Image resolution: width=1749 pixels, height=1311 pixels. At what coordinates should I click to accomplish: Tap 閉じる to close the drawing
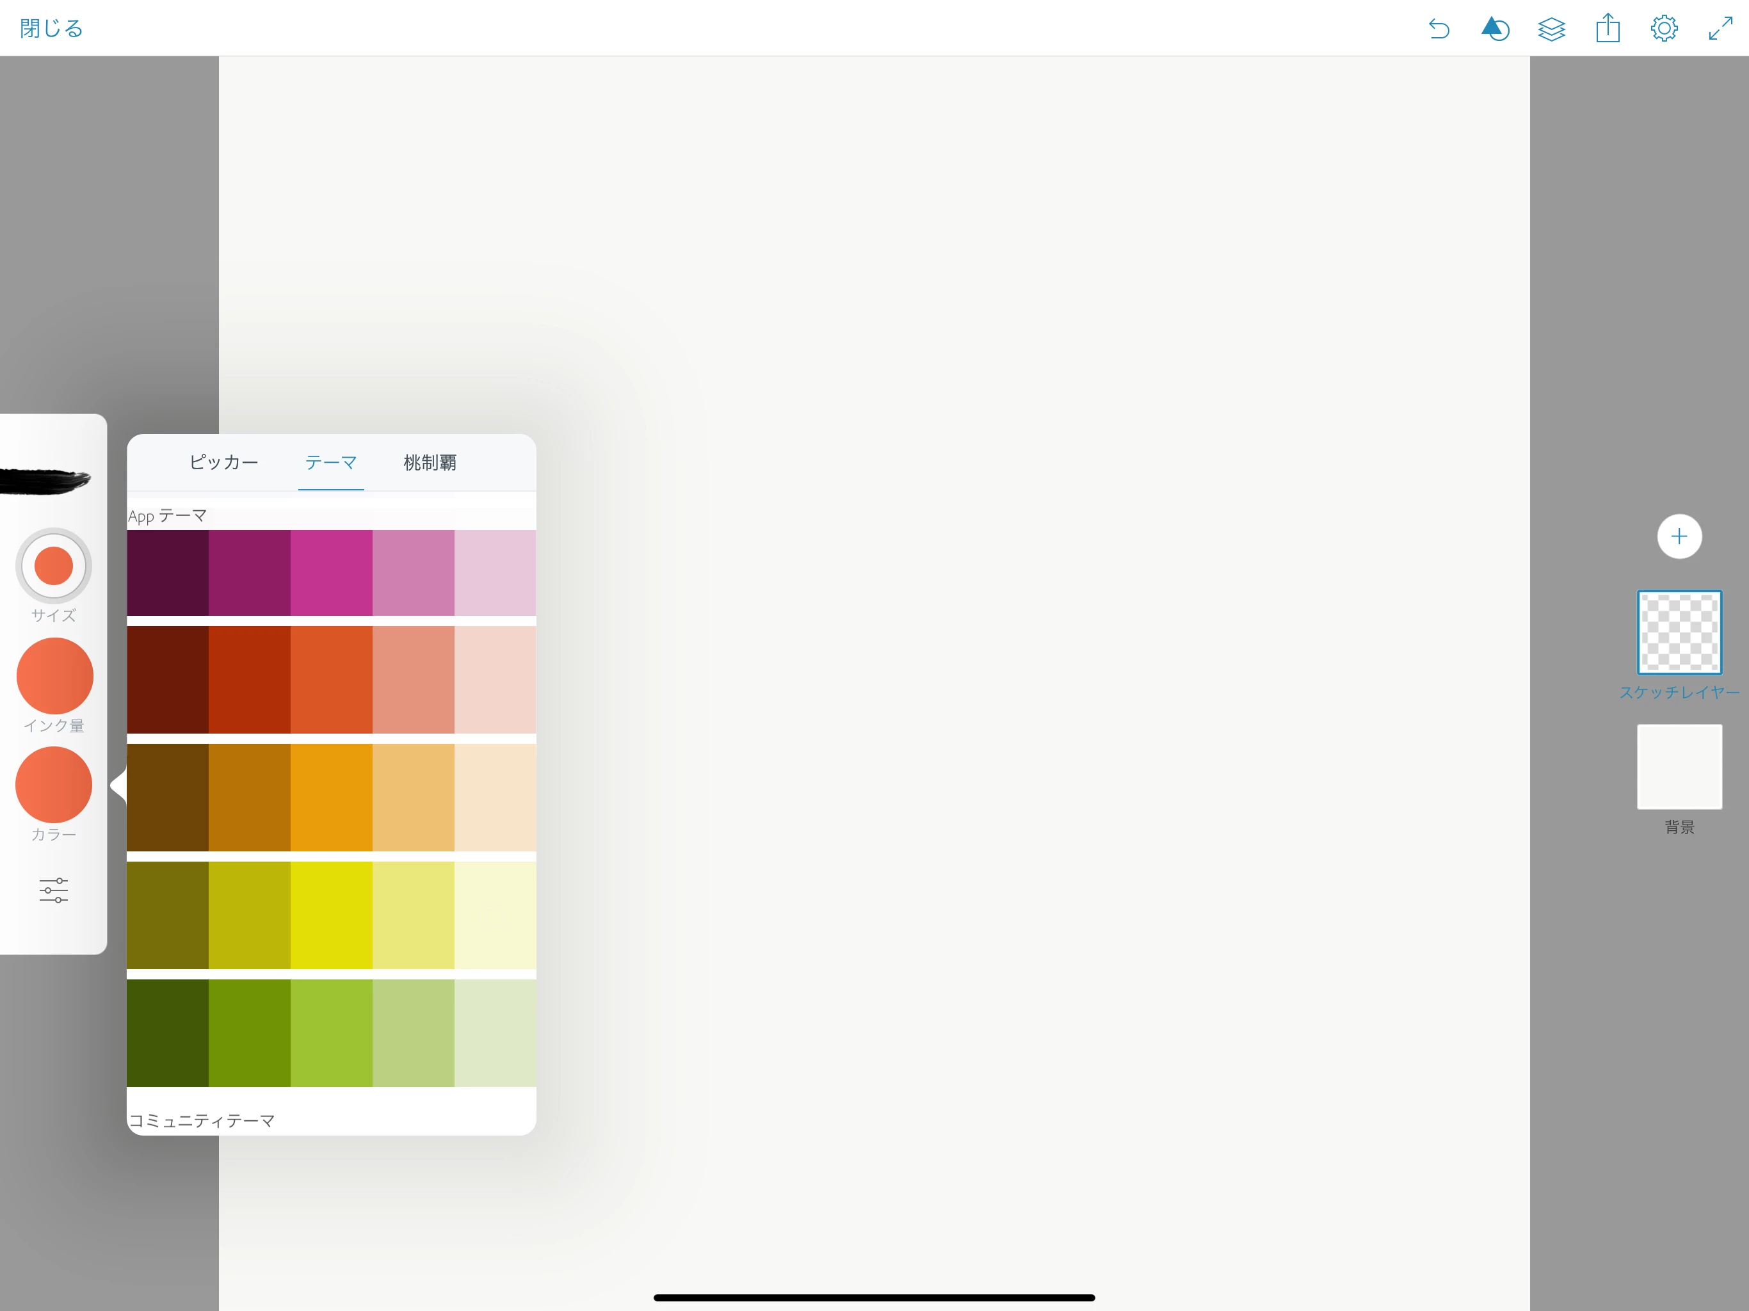51,28
